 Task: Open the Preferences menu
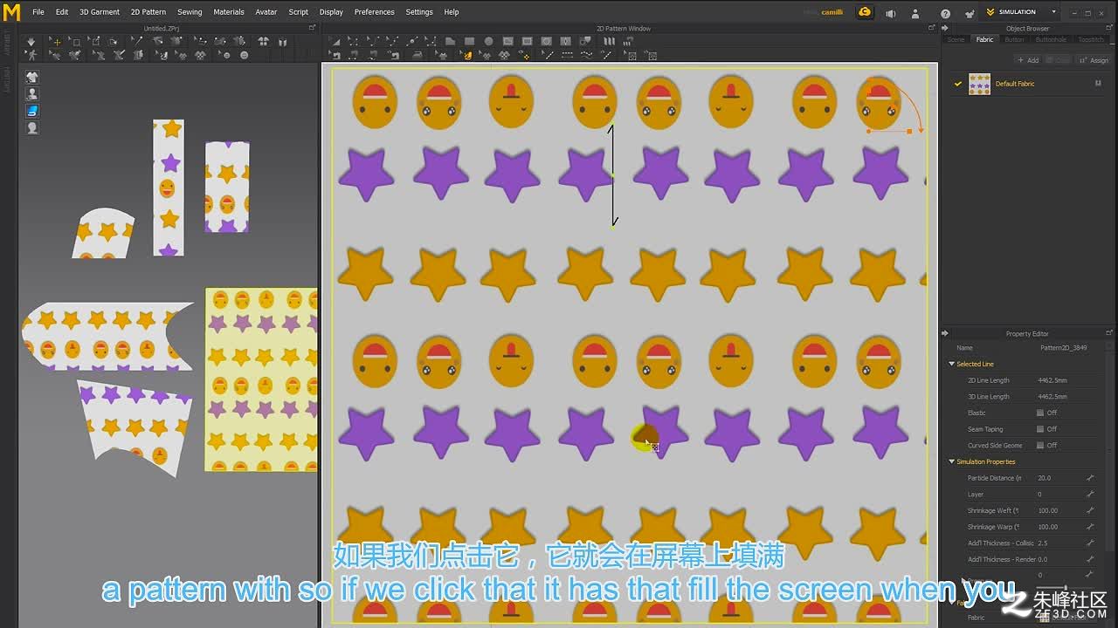(x=374, y=12)
